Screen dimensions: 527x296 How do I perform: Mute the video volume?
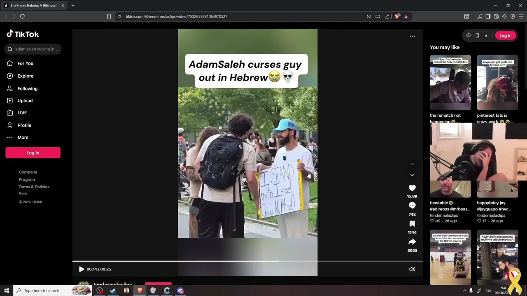point(412,269)
